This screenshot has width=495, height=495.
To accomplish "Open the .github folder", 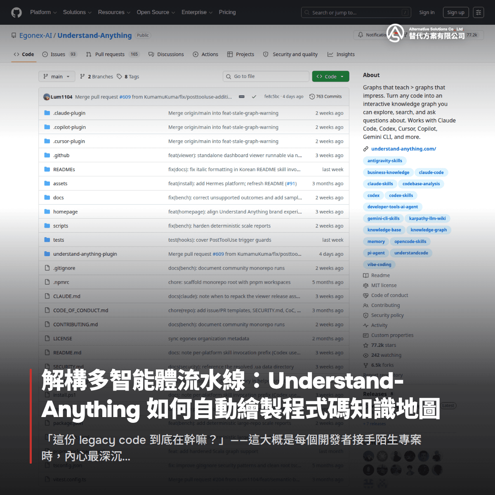I will pos(61,155).
